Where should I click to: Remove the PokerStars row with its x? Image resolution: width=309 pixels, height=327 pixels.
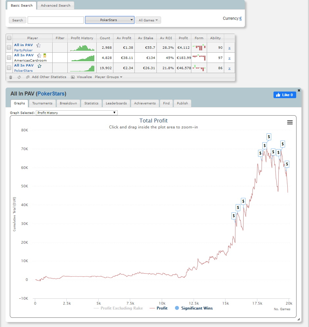click(229, 68)
